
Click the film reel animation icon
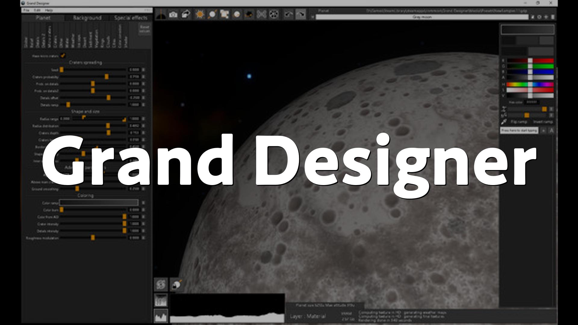274,14
